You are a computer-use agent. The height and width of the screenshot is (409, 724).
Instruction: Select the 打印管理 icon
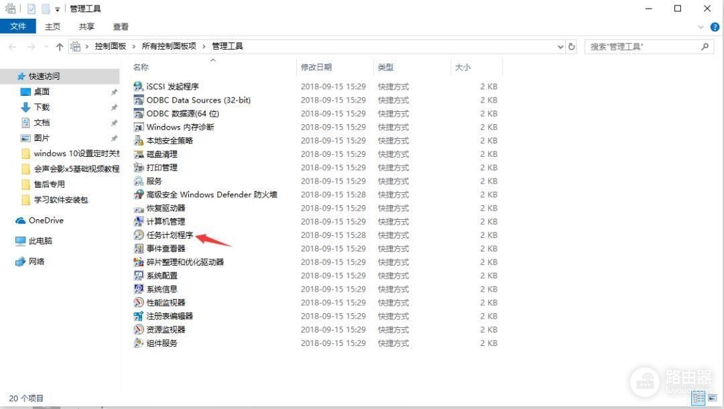(139, 167)
